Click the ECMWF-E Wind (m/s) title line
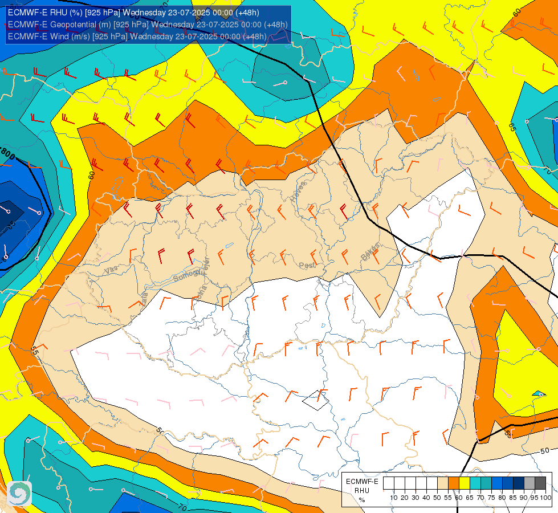This screenshot has height=513, width=558. [x=137, y=36]
